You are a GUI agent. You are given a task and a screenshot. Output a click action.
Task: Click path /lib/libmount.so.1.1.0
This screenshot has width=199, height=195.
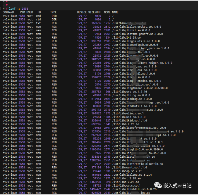(x=130, y=168)
